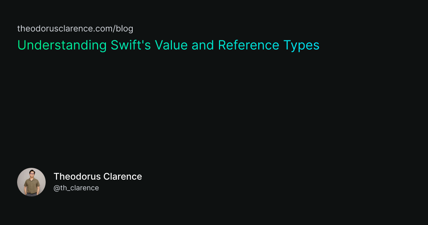
Task: Click the Theodorus Clarence author name
Action: click(98, 176)
